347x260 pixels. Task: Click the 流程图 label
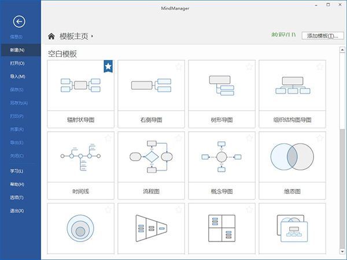(151, 191)
